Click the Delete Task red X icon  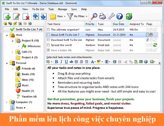26,16
